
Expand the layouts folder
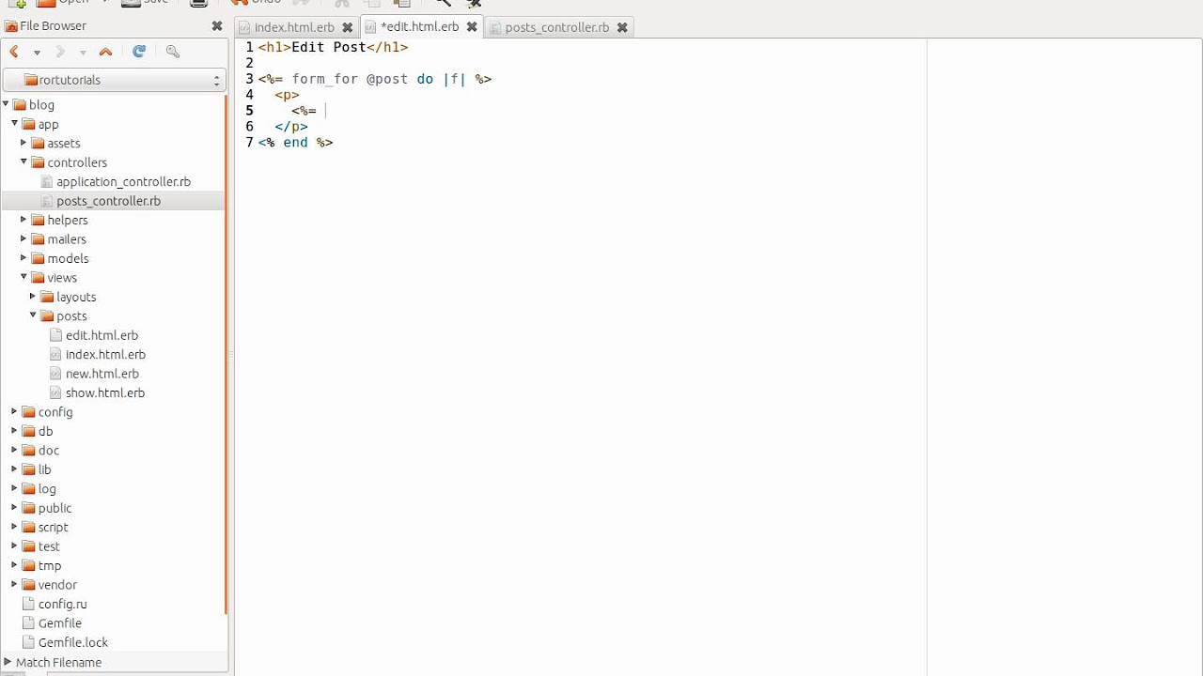[33, 297]
